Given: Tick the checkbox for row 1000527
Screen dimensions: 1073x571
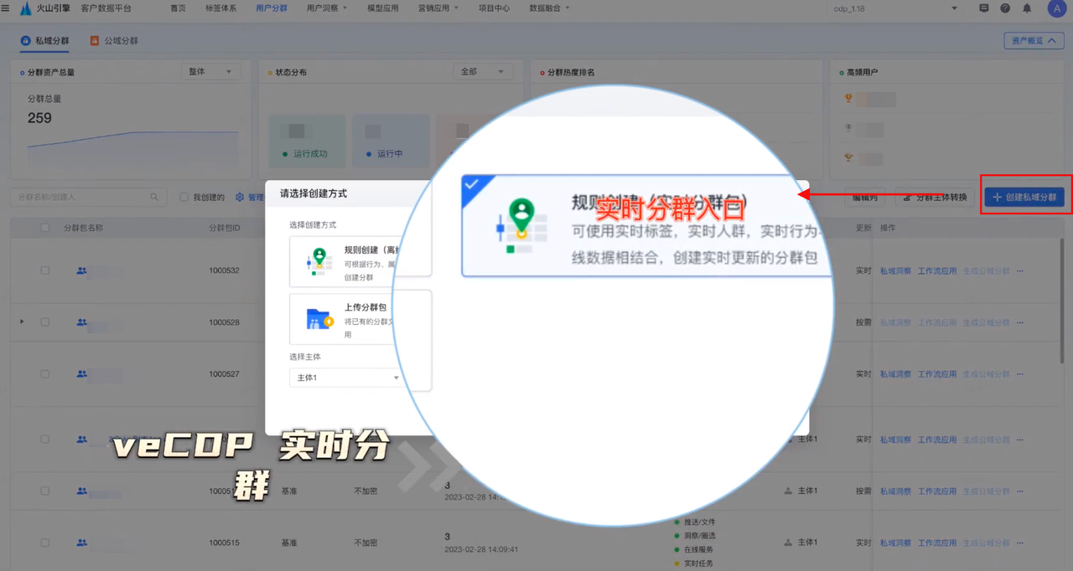Looking at the screenshot, I should (45, 374).
